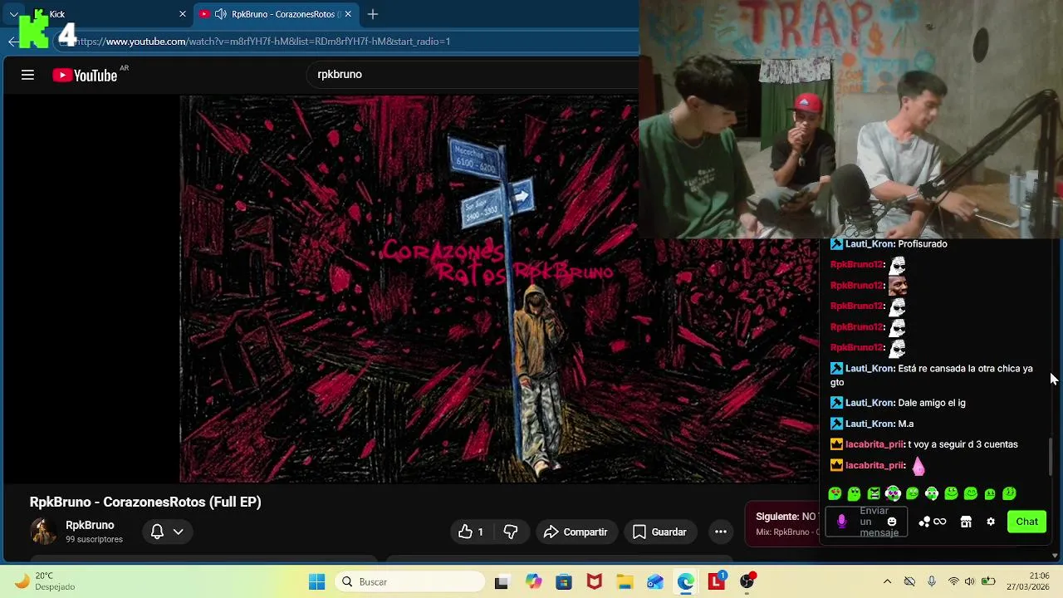Open Task View from the taskbar
1063x598 pixels.
pyautogui.click(x=501, y=582)
